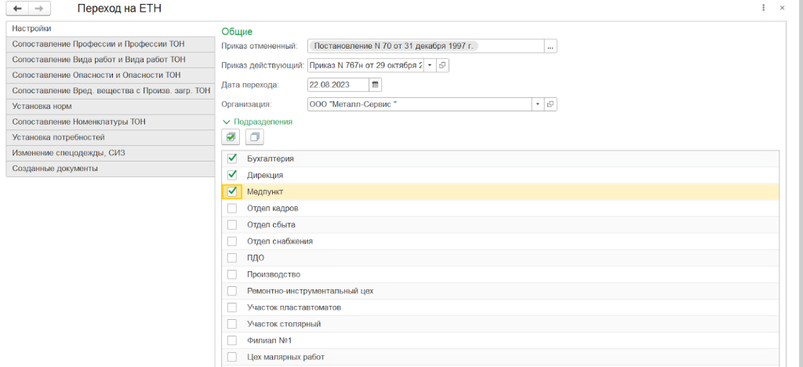803x367 pixels.
Task: Click the Приказ отмененный field value
Action: click(x=394, y=46)
